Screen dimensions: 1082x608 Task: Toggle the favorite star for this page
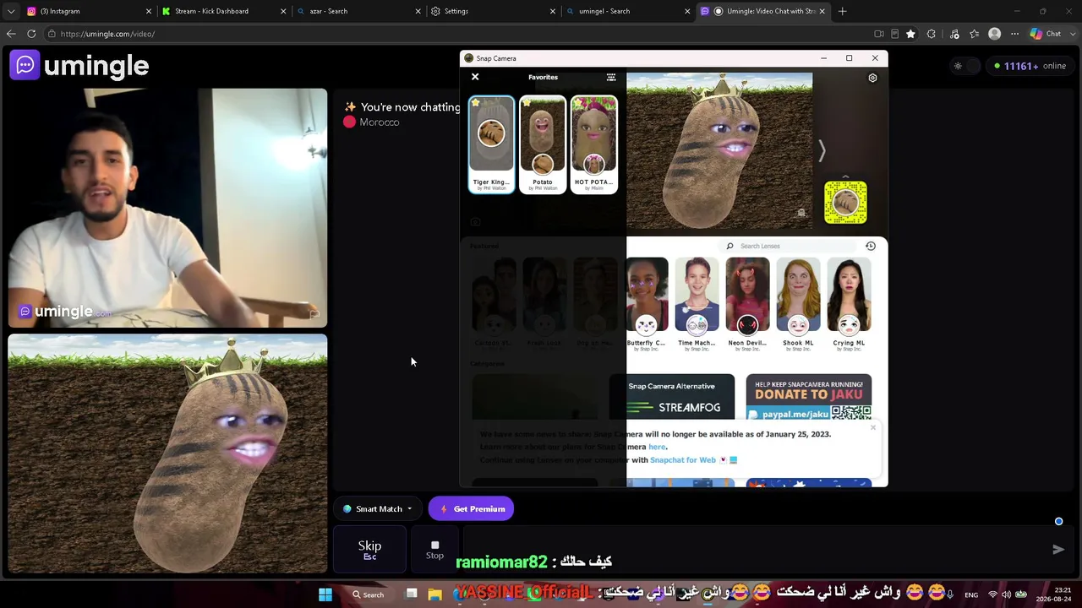click(910, 34)
